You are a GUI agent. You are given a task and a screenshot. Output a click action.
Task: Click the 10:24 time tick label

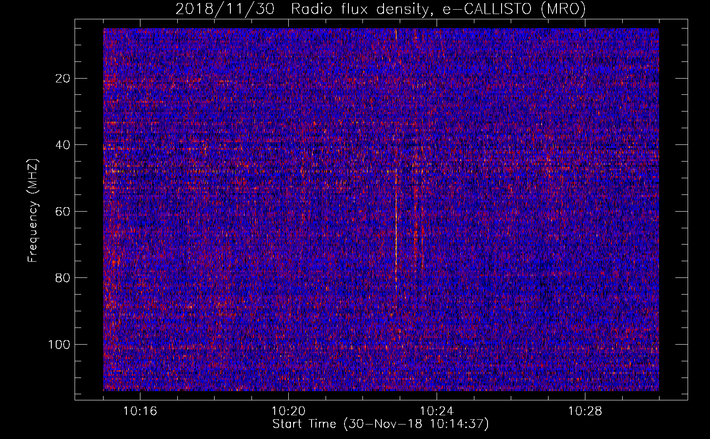coord(437,411)
